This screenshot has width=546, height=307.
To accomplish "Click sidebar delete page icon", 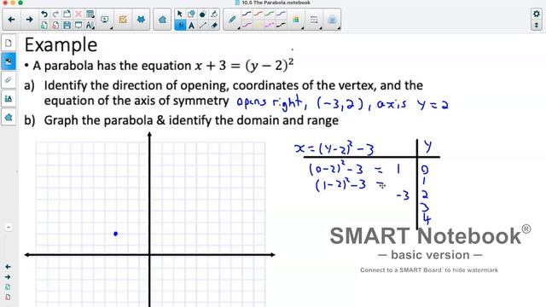I will pos(8,298).
